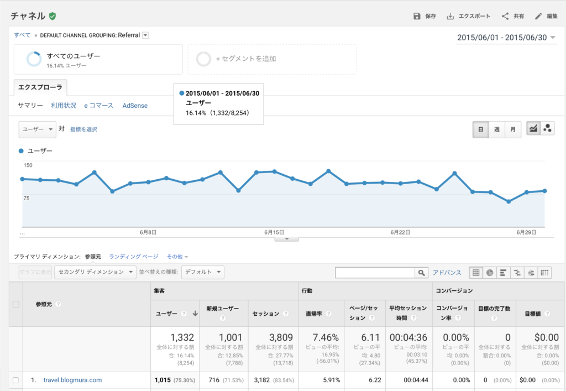Click the total bounce rate 7.46%
Image resolution: width=566 pixels, height=391 pixels.
coord(326,337)
